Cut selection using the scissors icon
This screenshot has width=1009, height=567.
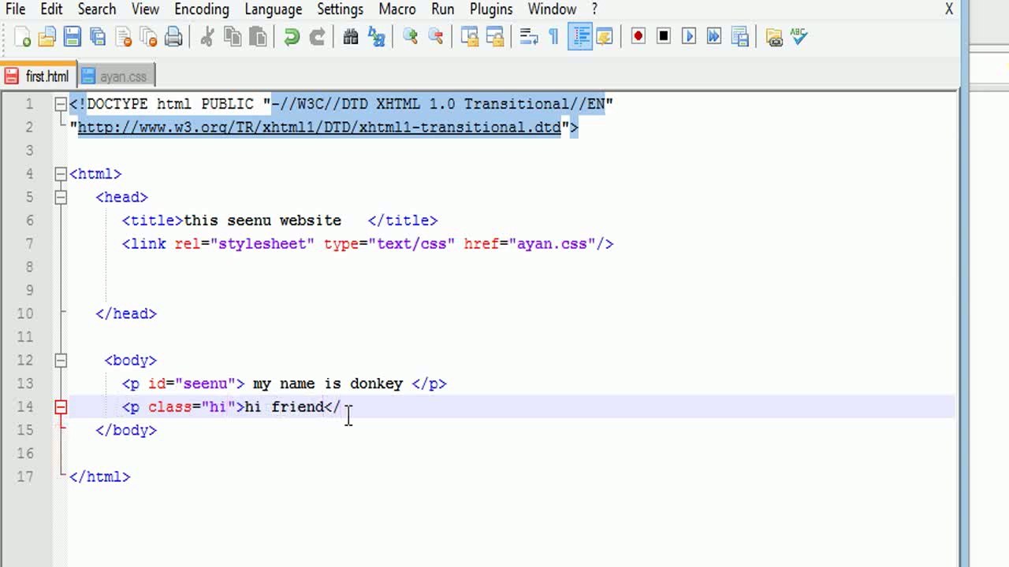207,37
